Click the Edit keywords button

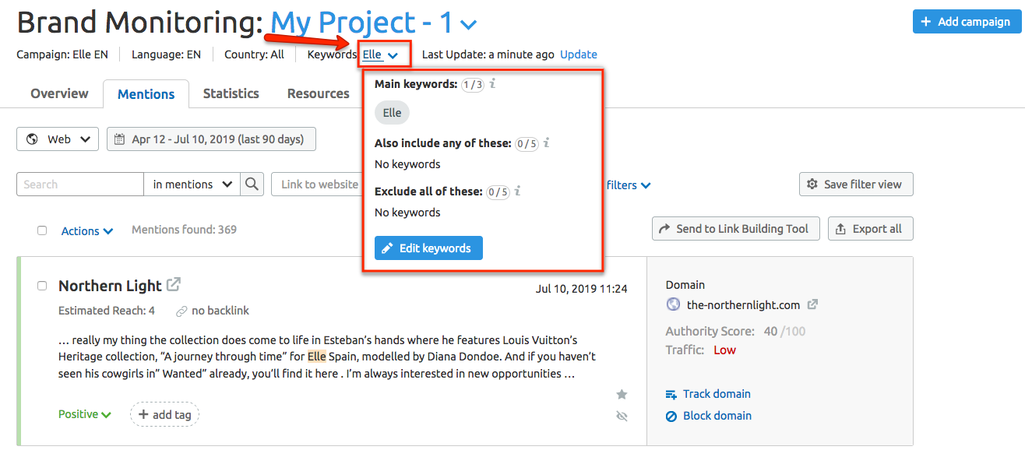428,248
